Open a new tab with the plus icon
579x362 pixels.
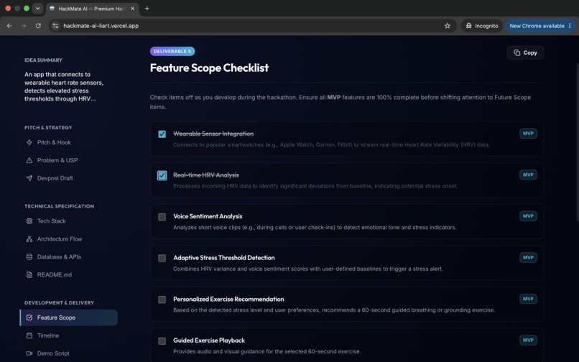147,9
